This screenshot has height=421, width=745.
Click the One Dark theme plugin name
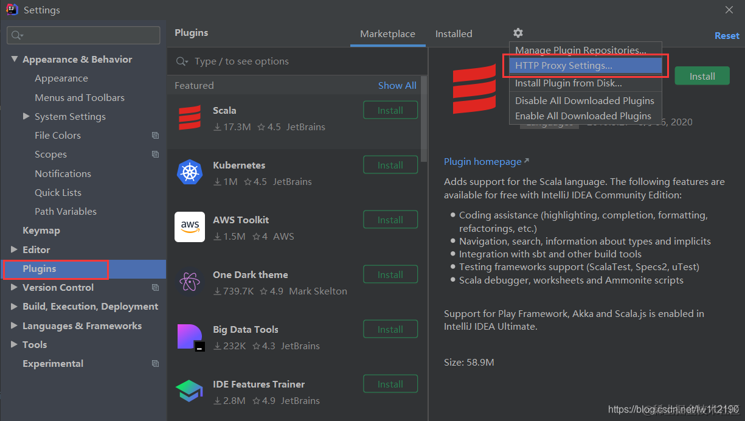point(251,275)
